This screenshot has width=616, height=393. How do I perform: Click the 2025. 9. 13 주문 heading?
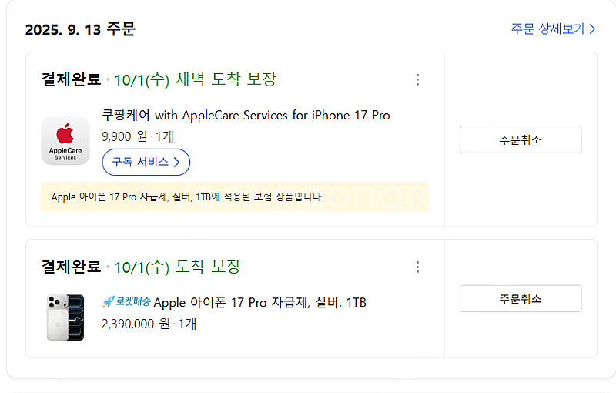click(x=80, y=30)
